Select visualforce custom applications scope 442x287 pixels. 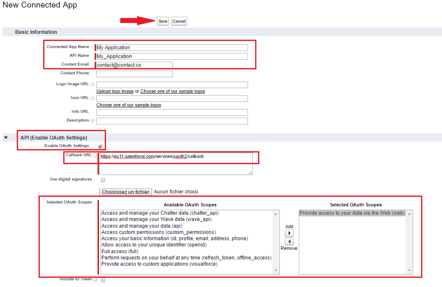pos(159,264)
